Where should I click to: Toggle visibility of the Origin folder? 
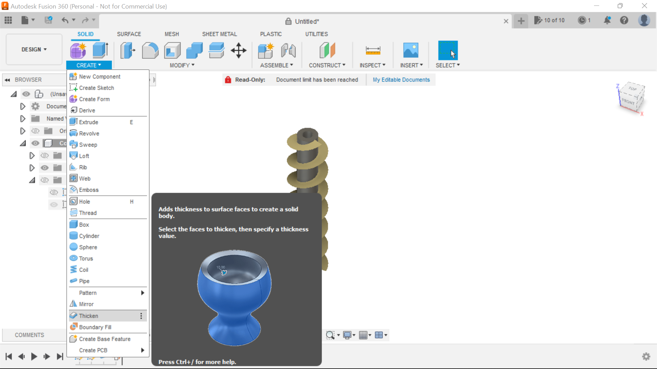[x=35, y=131]
